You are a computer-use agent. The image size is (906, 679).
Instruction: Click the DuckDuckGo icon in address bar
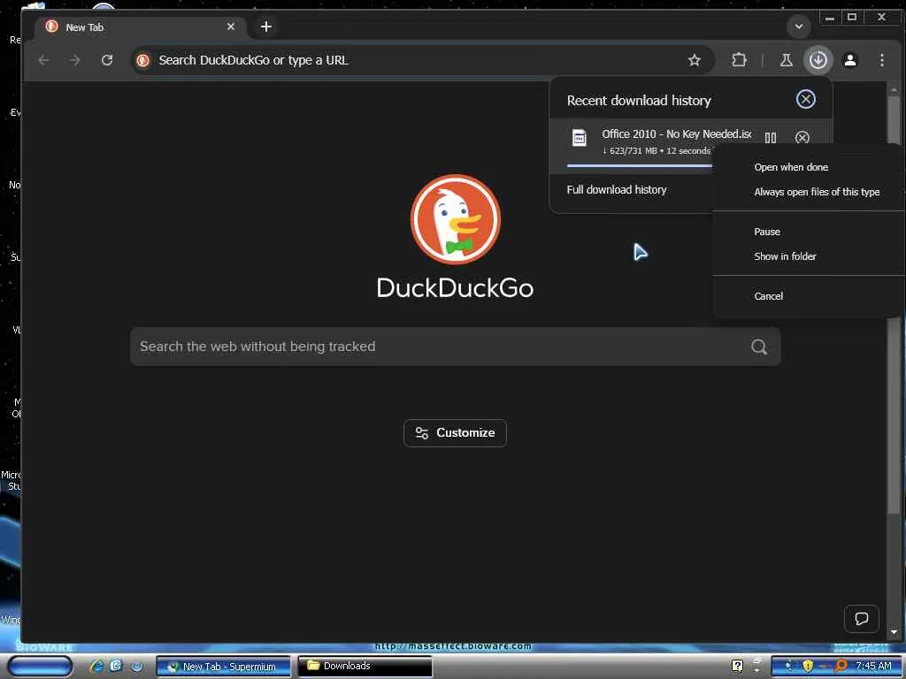(142, 60)
